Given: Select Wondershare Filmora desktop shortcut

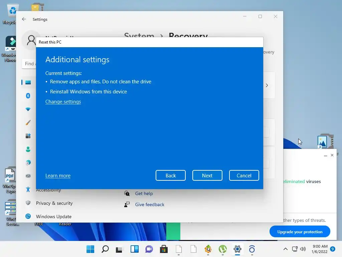Looking at the screenshot, I should [9, 49].
